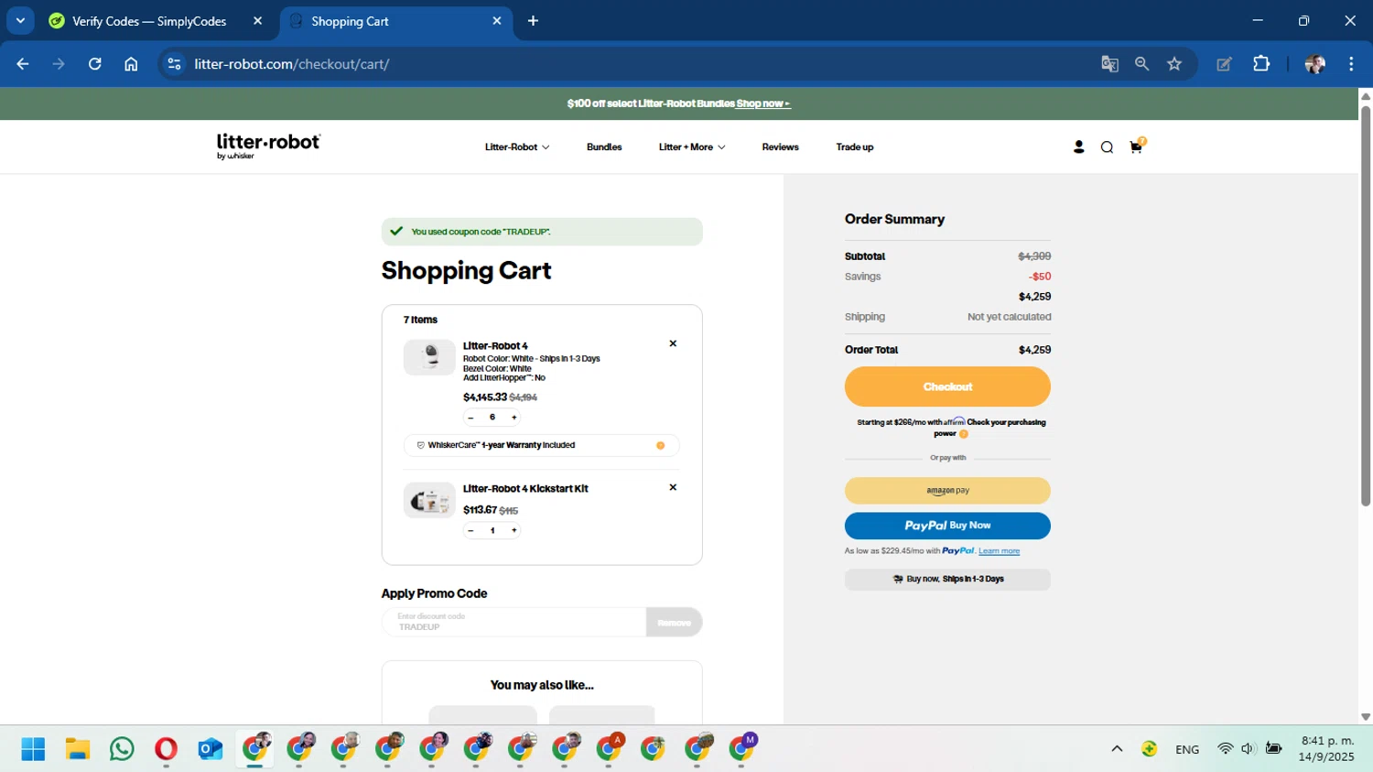
Task: Open the Reviews menu item
Action: tap(780, 147)
